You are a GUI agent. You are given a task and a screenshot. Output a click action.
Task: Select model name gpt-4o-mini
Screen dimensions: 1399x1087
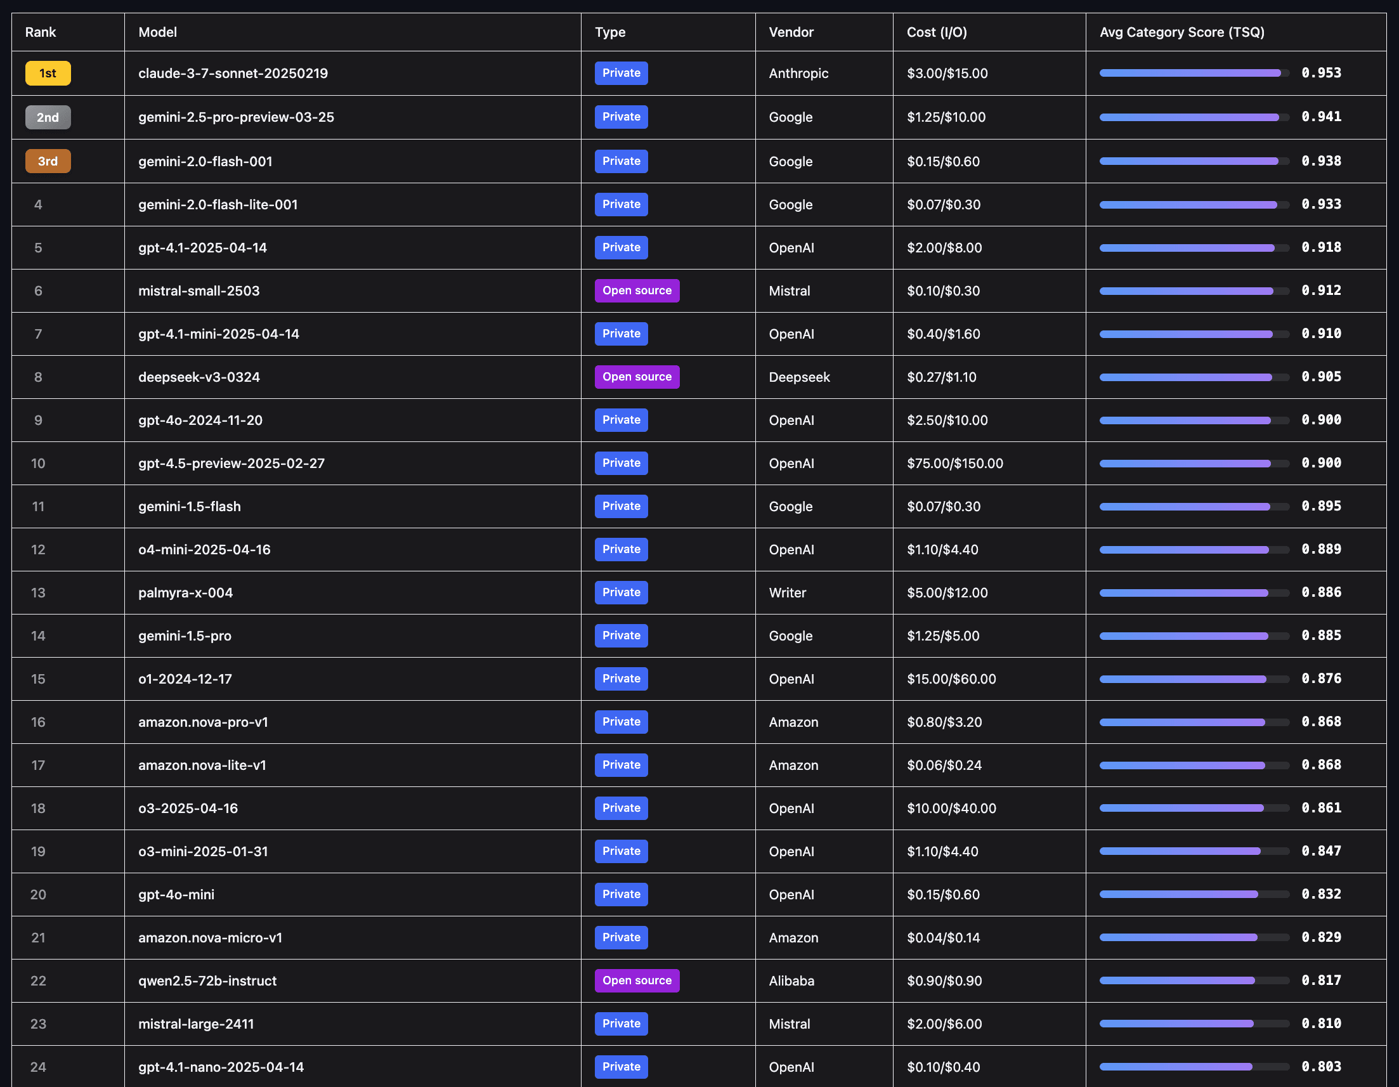(177, 894)
